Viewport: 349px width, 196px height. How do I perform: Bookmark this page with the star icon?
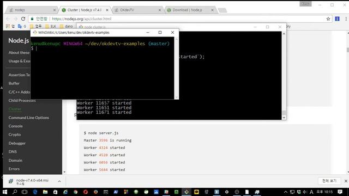[328, 19]
